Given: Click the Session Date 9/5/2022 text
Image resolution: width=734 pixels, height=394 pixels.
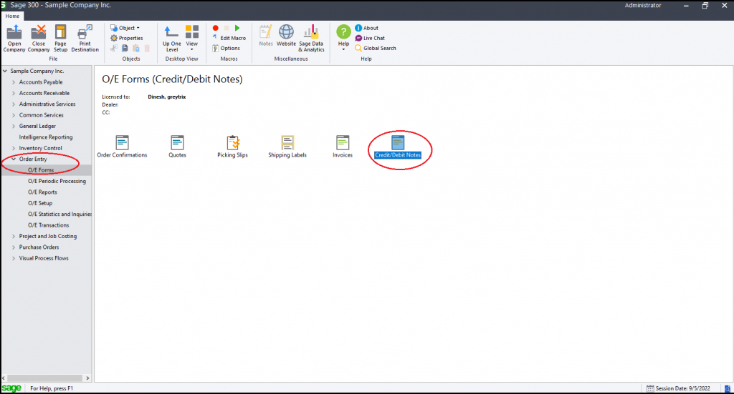Looking at the screenshot, I should [x=682, y=388].
